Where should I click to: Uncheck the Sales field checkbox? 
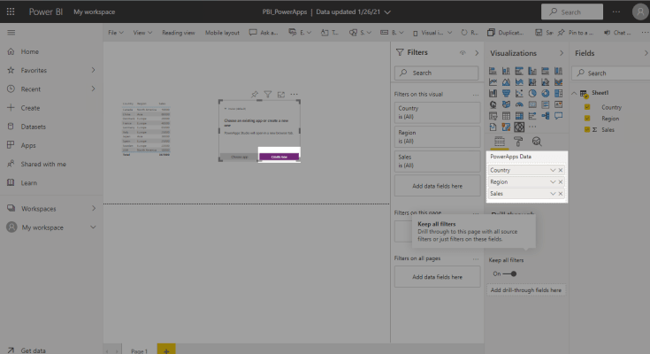tap(587, 129)
